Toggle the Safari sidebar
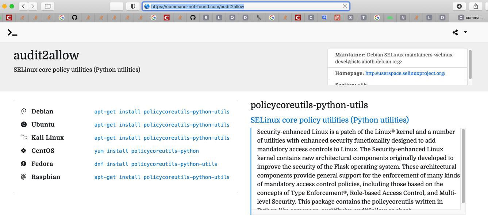 [47, 6]
